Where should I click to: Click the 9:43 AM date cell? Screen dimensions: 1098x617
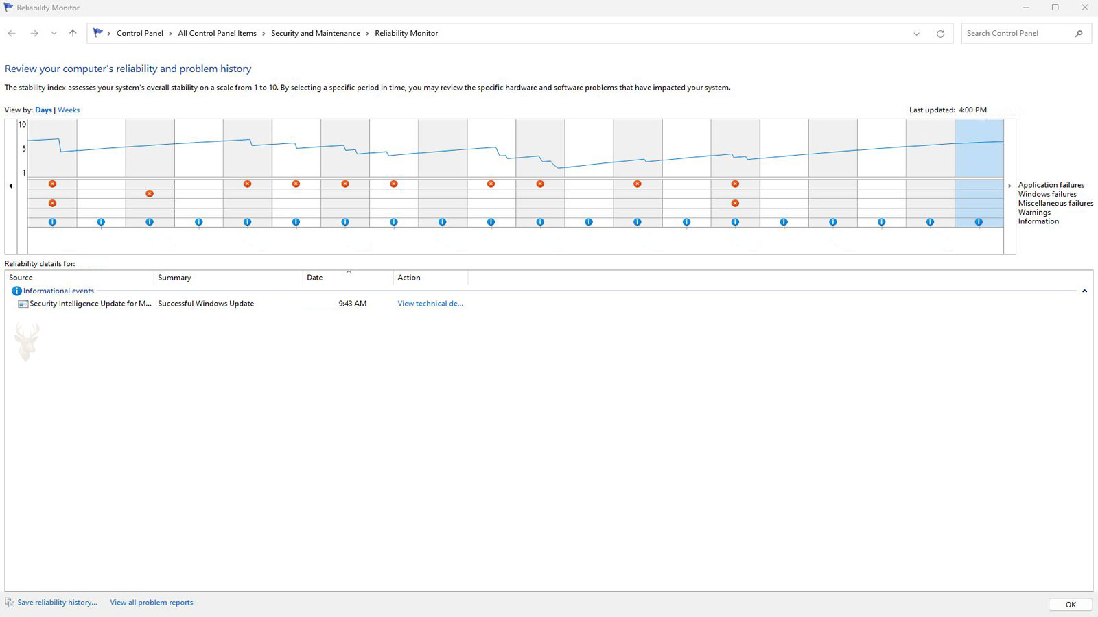pyautogui.click(x=352, y=304)
